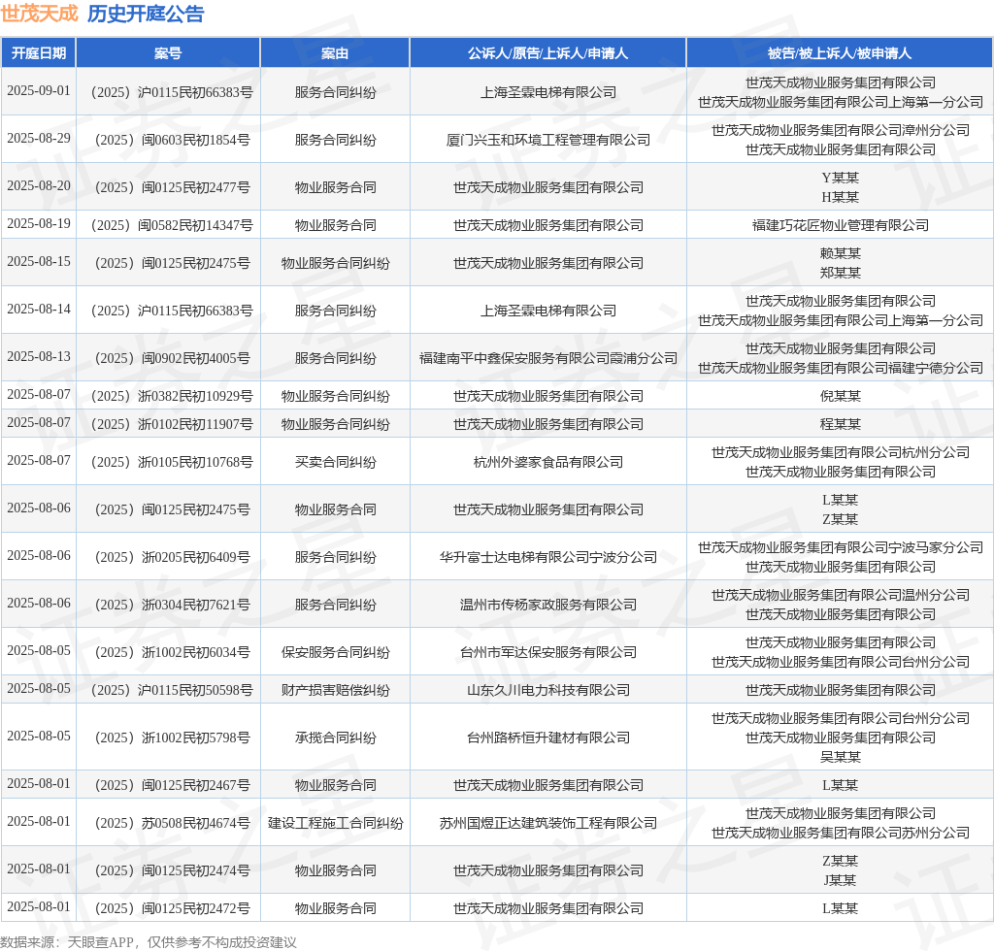Click defendant 世茂天成物业服务集团有限公司宁波马家分公司
The width and height of the screenshot is (994, 951).
click(x=840, y=548)
